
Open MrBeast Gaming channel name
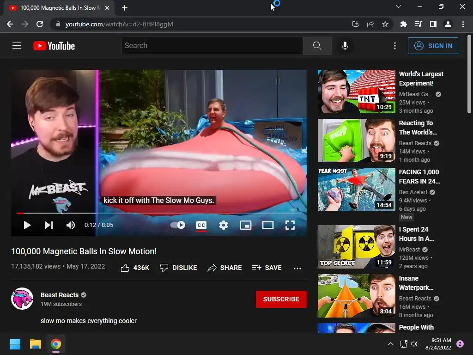[415, 94]
